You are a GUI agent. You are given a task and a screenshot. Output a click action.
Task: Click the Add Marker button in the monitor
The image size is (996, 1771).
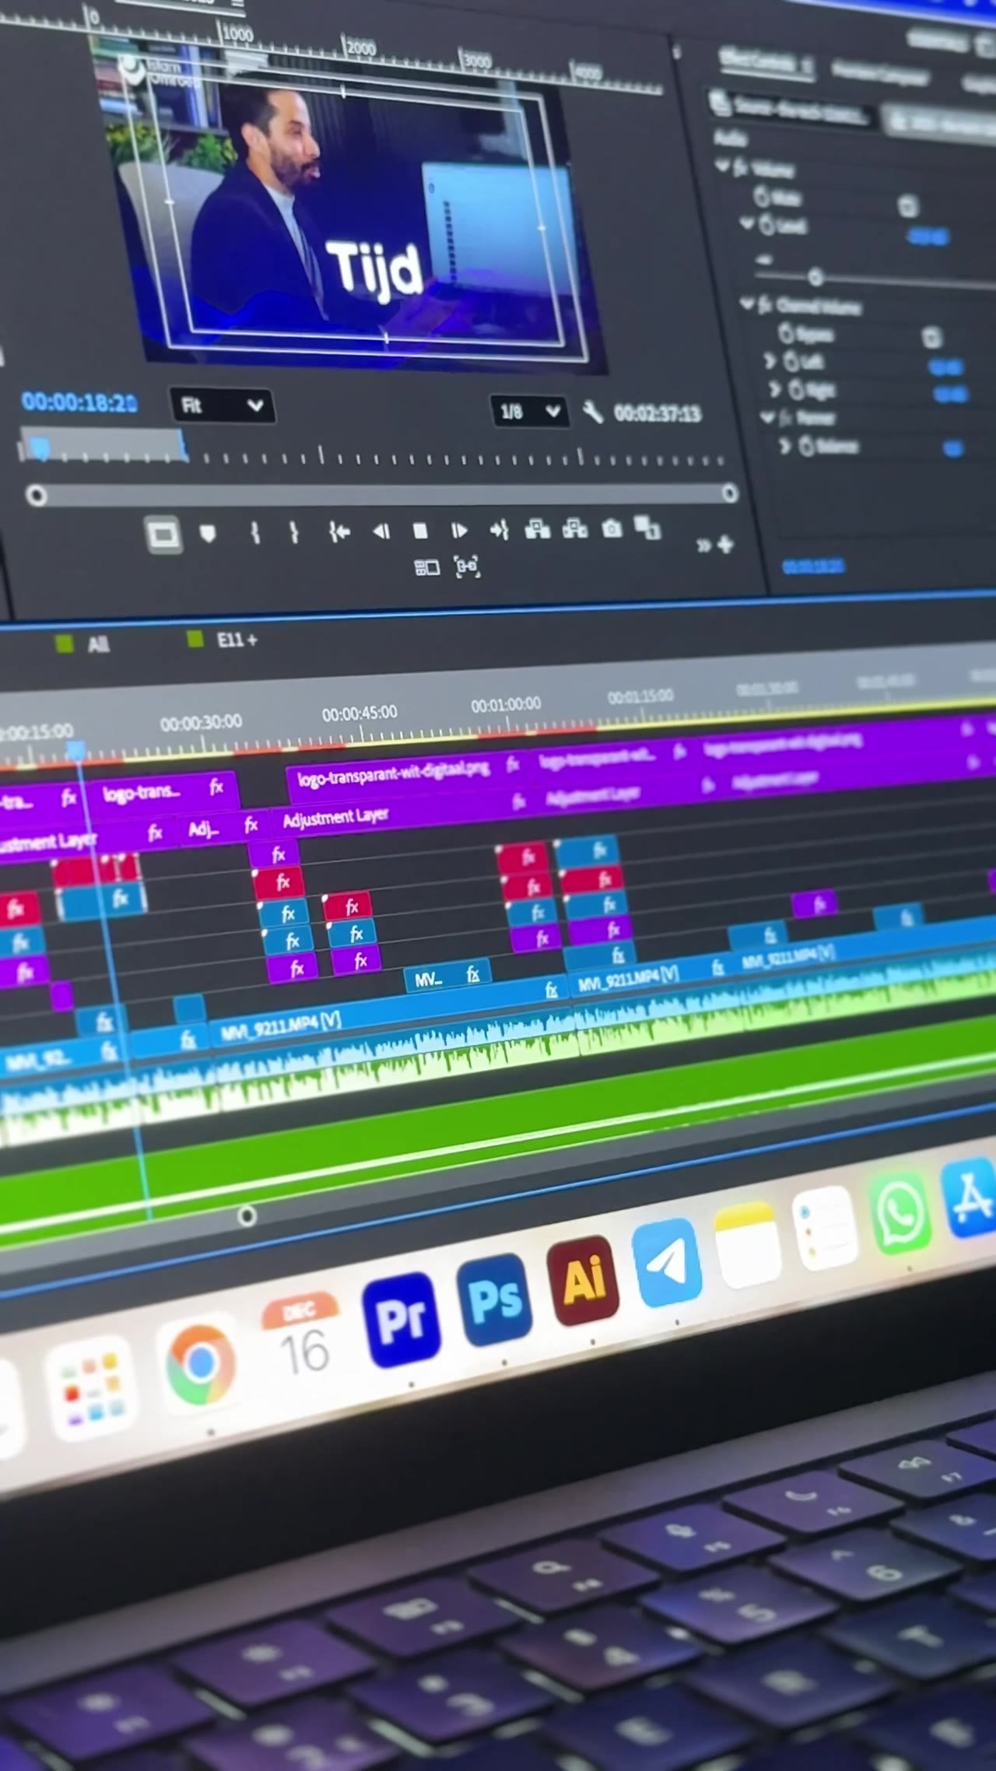click(208, 534)
